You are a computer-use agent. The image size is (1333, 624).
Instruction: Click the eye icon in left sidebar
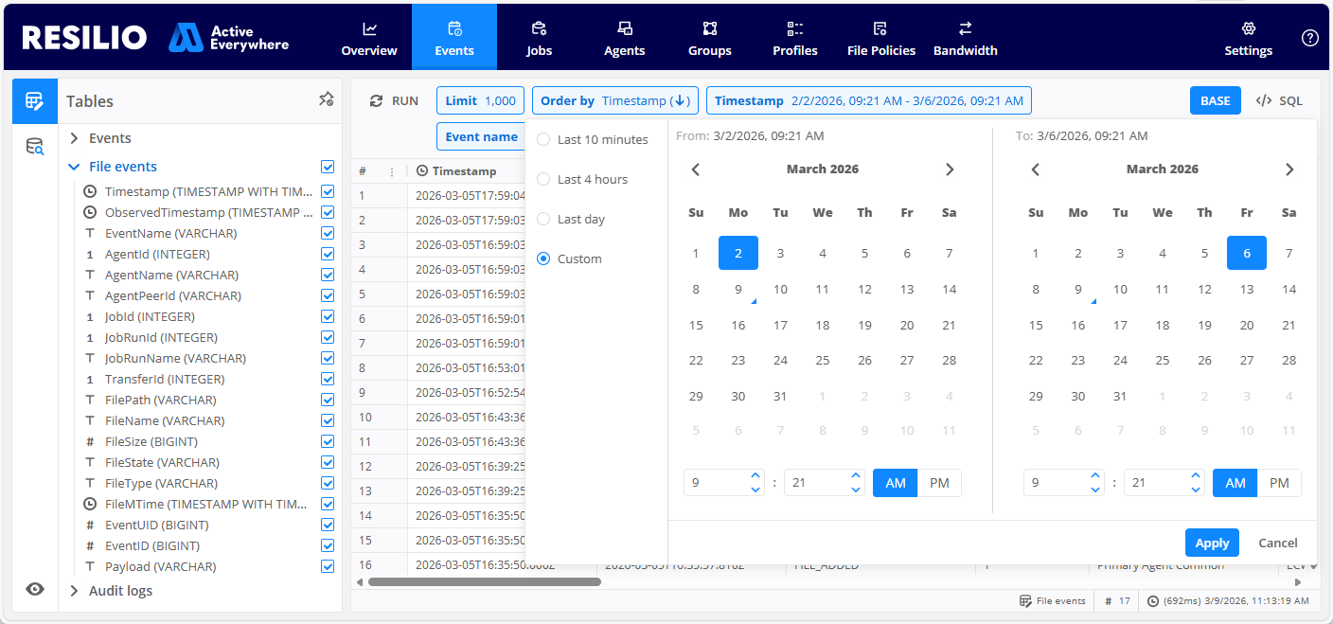point(35,589)
